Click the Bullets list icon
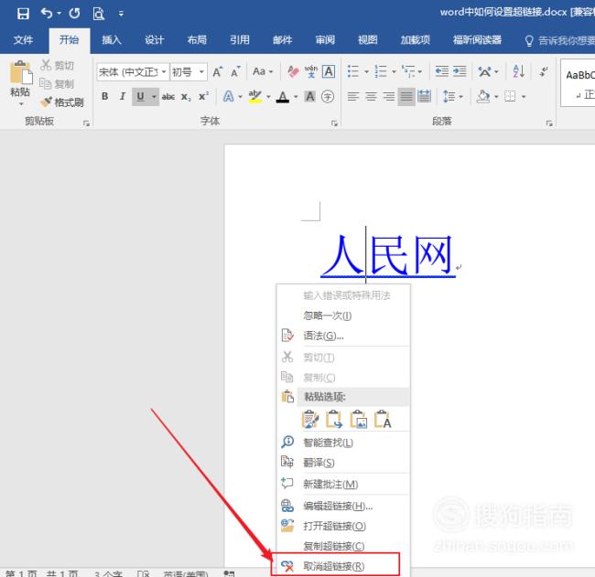The height and width of the screenshot is (577, 595). coord(353,71)
